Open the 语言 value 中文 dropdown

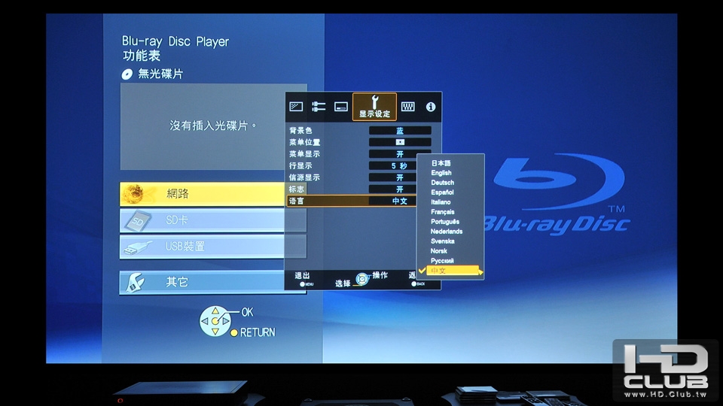(x=400, y=201)
